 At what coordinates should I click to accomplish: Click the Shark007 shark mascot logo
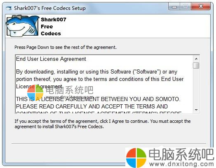(22, 26)
